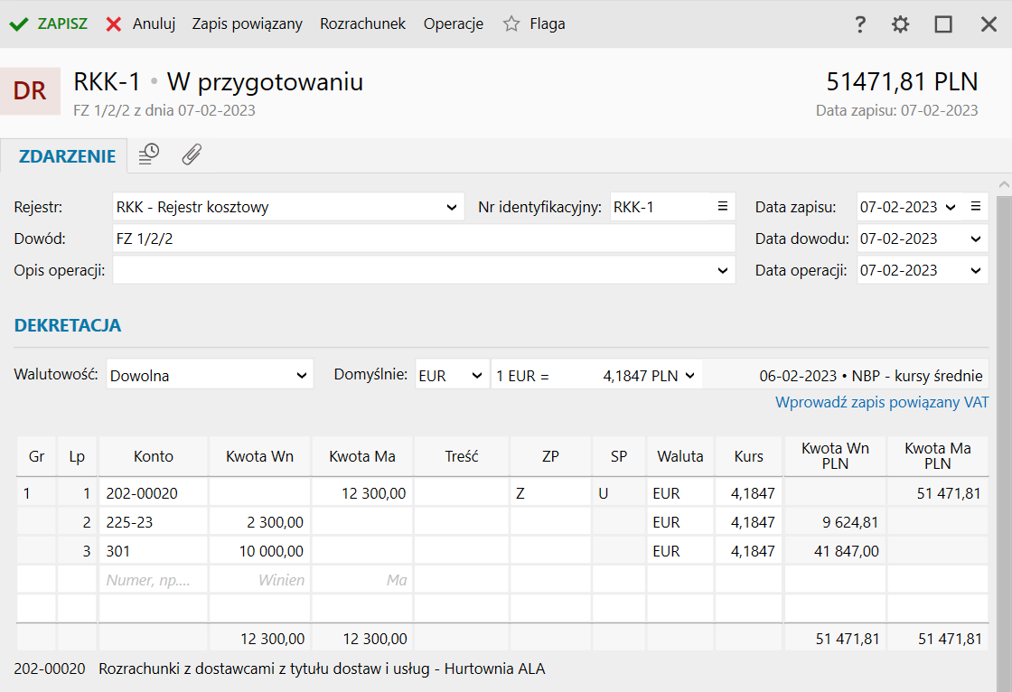Click Zapis powiązany in top bar
1012x692 pixels.
[x=248, y=23]
